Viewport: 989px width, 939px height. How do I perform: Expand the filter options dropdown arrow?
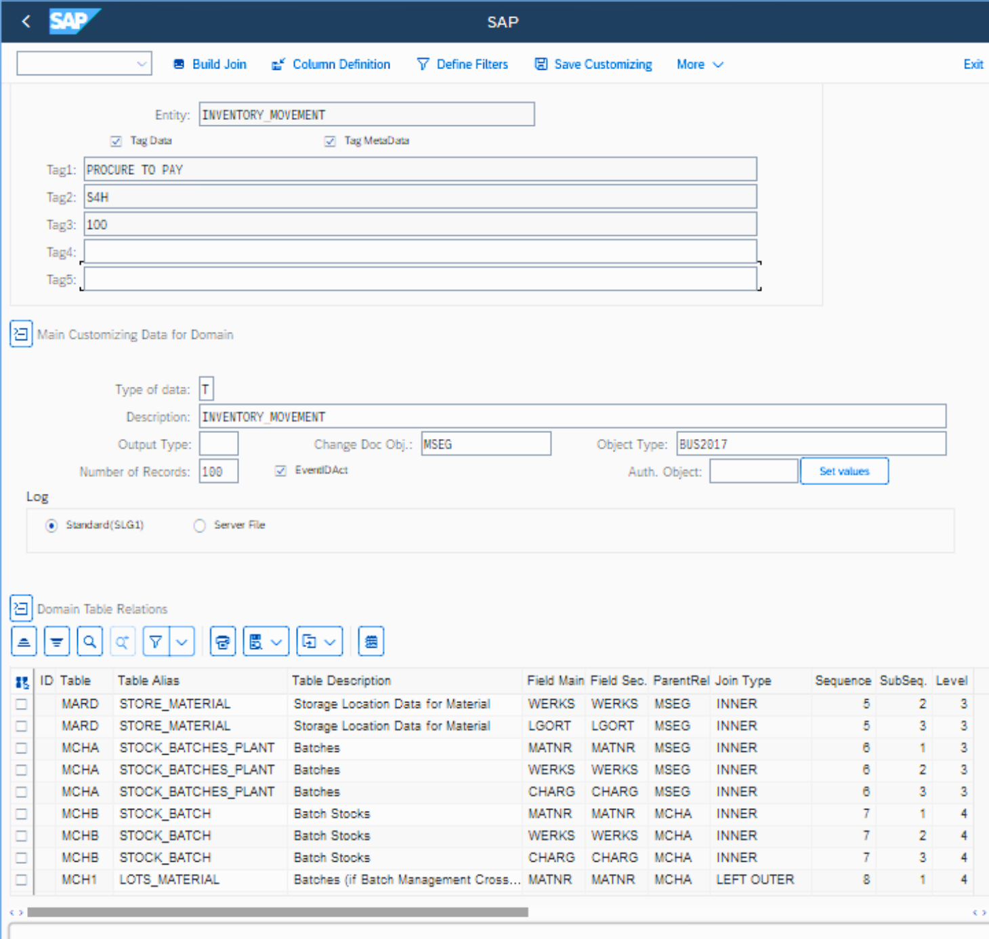click(x=182, y=642)
